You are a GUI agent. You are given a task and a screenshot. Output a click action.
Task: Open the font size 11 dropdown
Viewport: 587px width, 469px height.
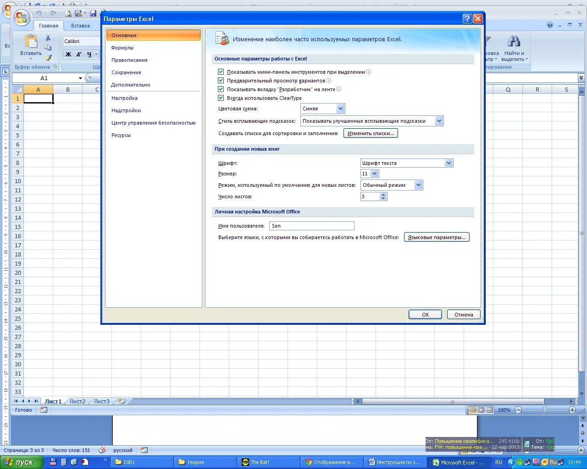click(x=374, y=174)
